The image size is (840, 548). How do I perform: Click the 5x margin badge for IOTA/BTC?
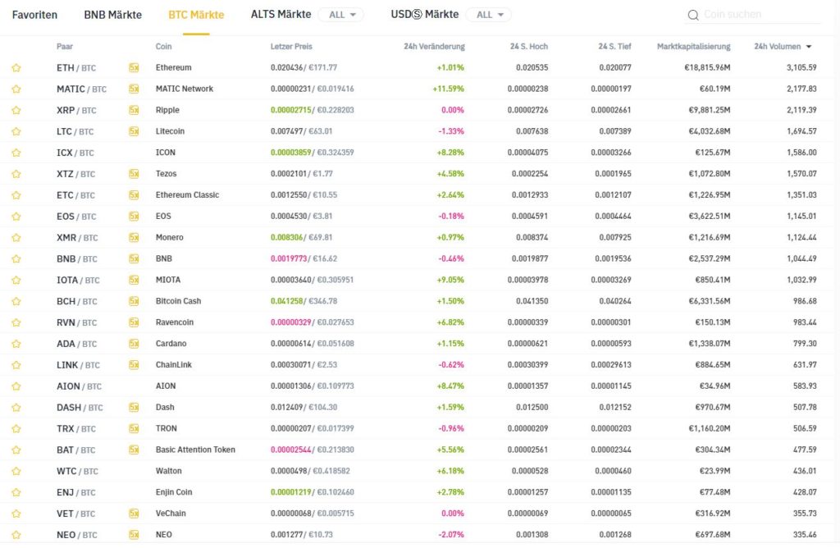click(134, 280)
